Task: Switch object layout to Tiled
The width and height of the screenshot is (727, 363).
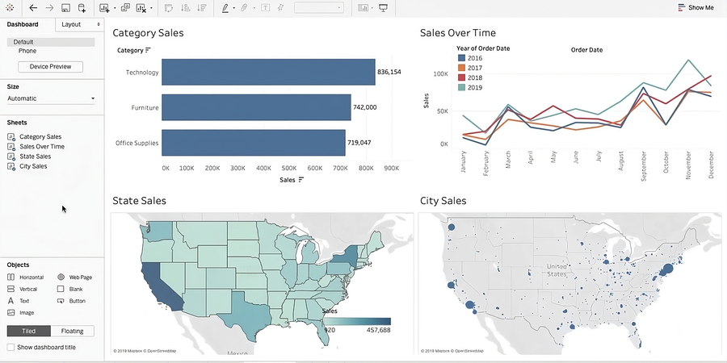Action: (x=29, y=331)
